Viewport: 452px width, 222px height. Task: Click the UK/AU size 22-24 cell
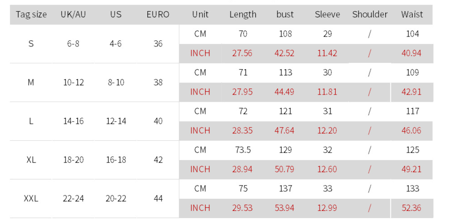click(x=73, y=198)
